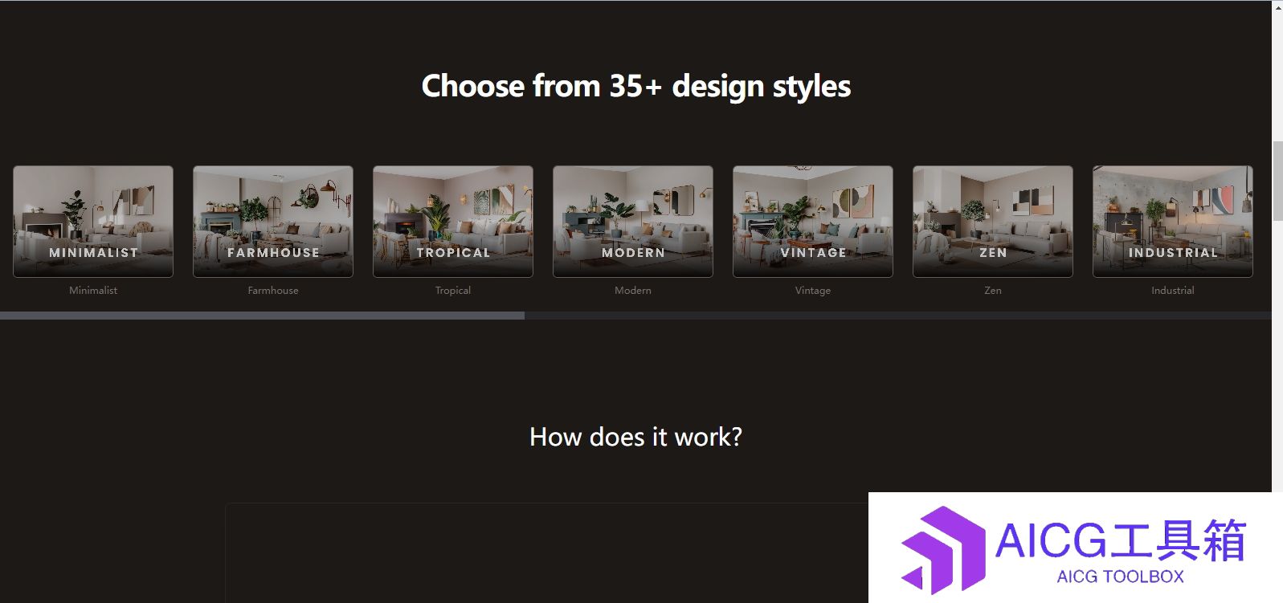
Task: Select the Zen style thumbnail
Action: point(993,222)
